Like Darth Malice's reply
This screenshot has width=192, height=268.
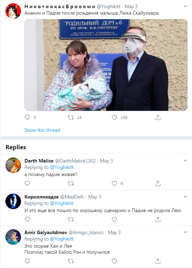point(114,184)
